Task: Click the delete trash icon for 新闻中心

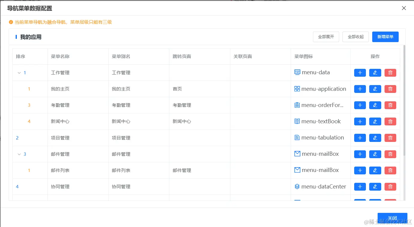Action: 390,121
